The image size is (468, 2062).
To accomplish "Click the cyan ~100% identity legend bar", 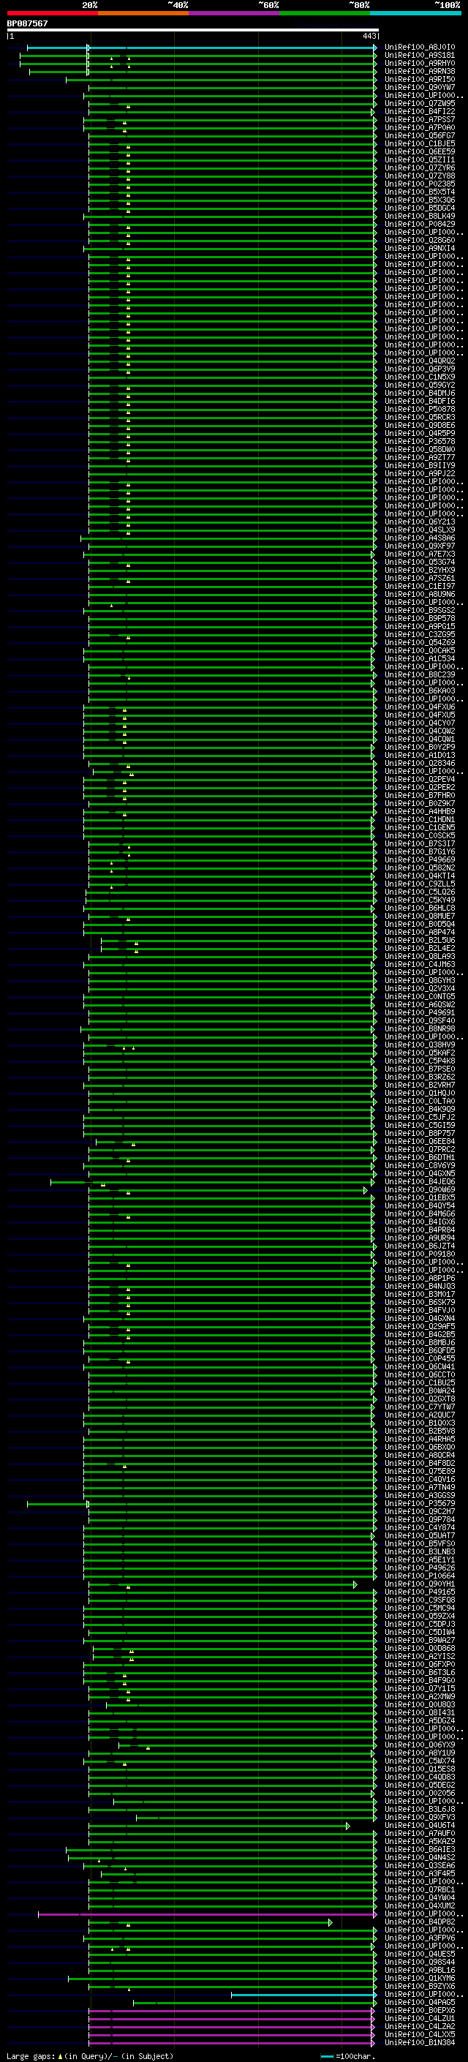I will [x=415, y=13].
